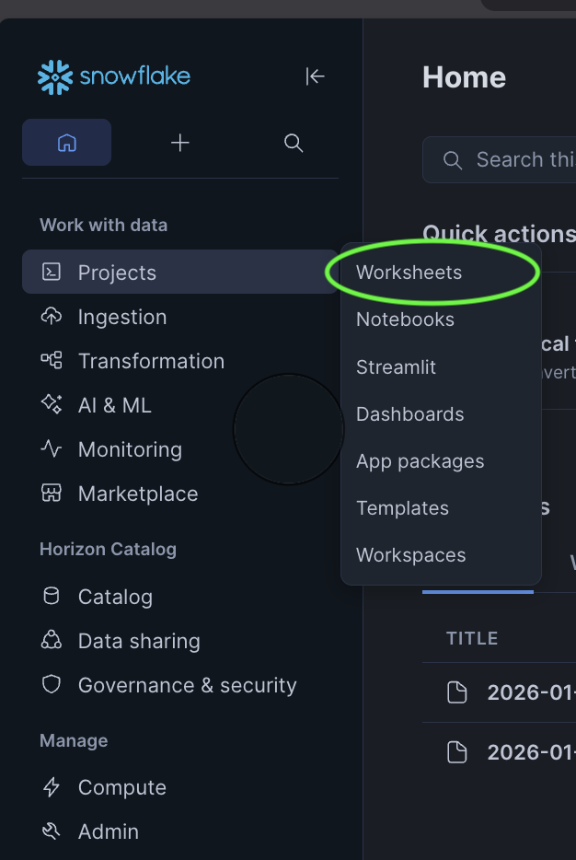Select the AI & ML sparkles icon
576x860 pixels.
(x=50, y=404)
